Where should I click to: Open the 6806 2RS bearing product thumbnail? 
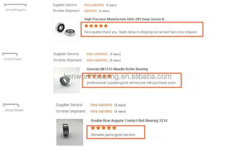[x=65, y=30]
